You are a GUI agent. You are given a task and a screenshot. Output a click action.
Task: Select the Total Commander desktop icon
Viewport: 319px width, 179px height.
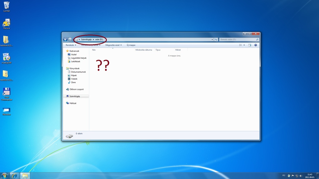[x=7, y=92]
